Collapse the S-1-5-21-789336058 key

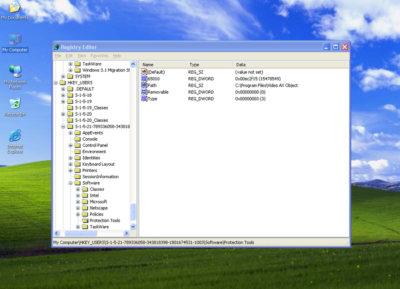point(63,127)
